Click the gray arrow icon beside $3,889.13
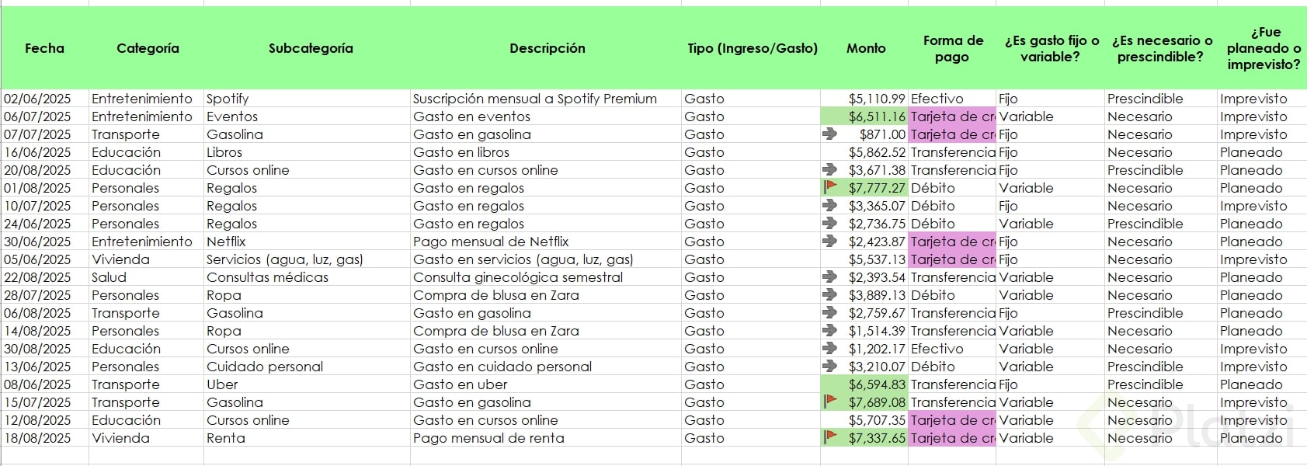Viewport: 1307px width, 466px height. click(x=830, y=294)
